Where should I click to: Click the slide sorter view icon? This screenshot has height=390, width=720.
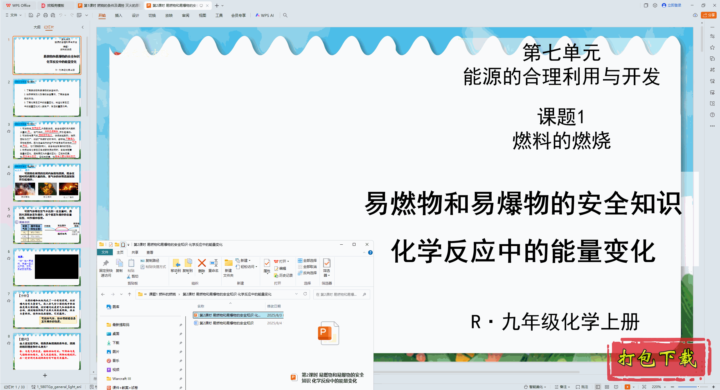click(607, 387)
